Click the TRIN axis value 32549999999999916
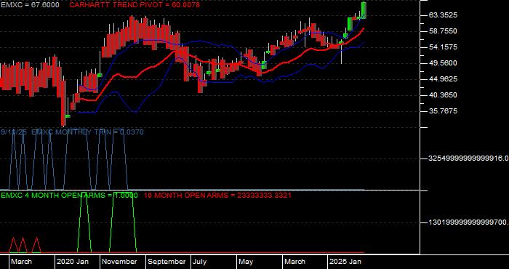The width and height of the screenshot is (509, 269). coord(468,158)
